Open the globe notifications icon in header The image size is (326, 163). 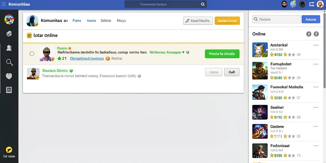293,4
